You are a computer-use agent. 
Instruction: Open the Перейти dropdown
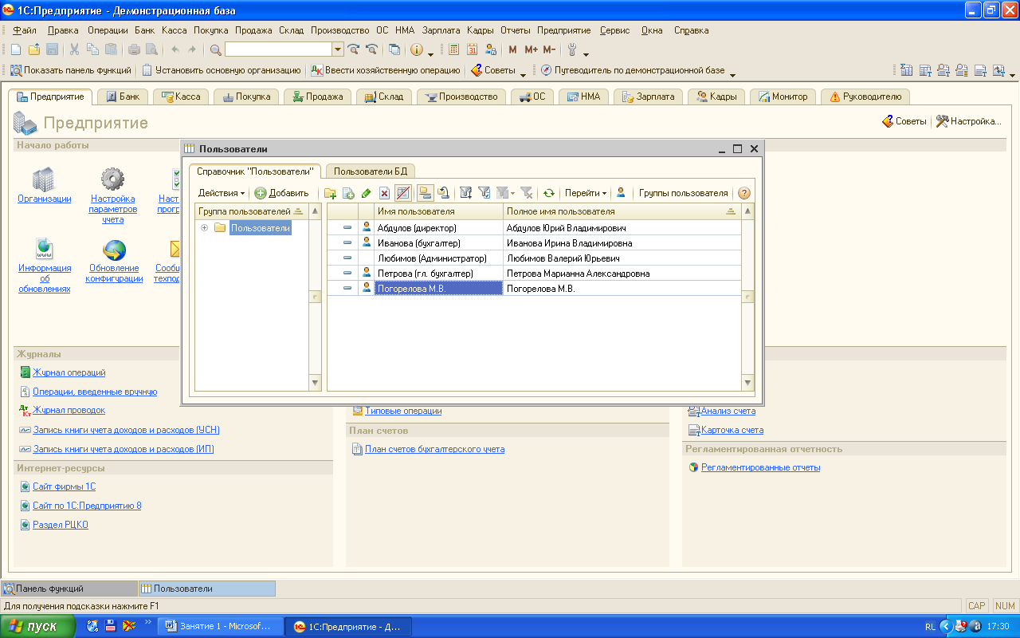point(586,193)
